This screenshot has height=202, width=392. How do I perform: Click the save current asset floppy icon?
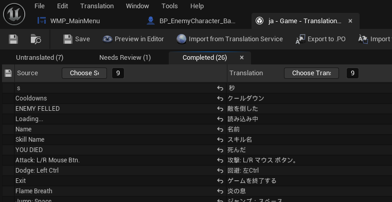13,39
